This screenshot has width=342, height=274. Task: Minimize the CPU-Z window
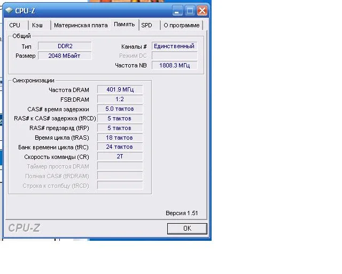point(177,11)
